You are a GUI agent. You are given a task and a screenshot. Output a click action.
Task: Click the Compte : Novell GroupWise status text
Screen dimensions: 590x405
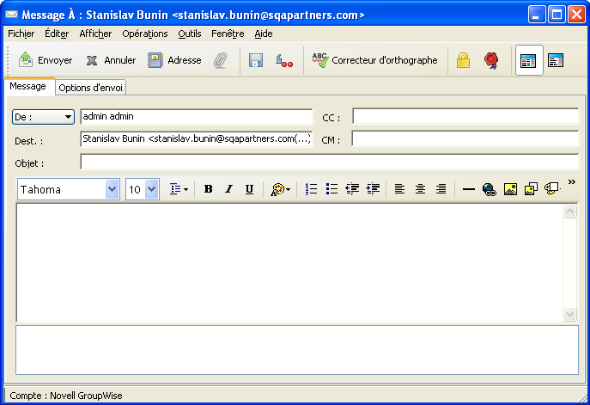[66, 396]
